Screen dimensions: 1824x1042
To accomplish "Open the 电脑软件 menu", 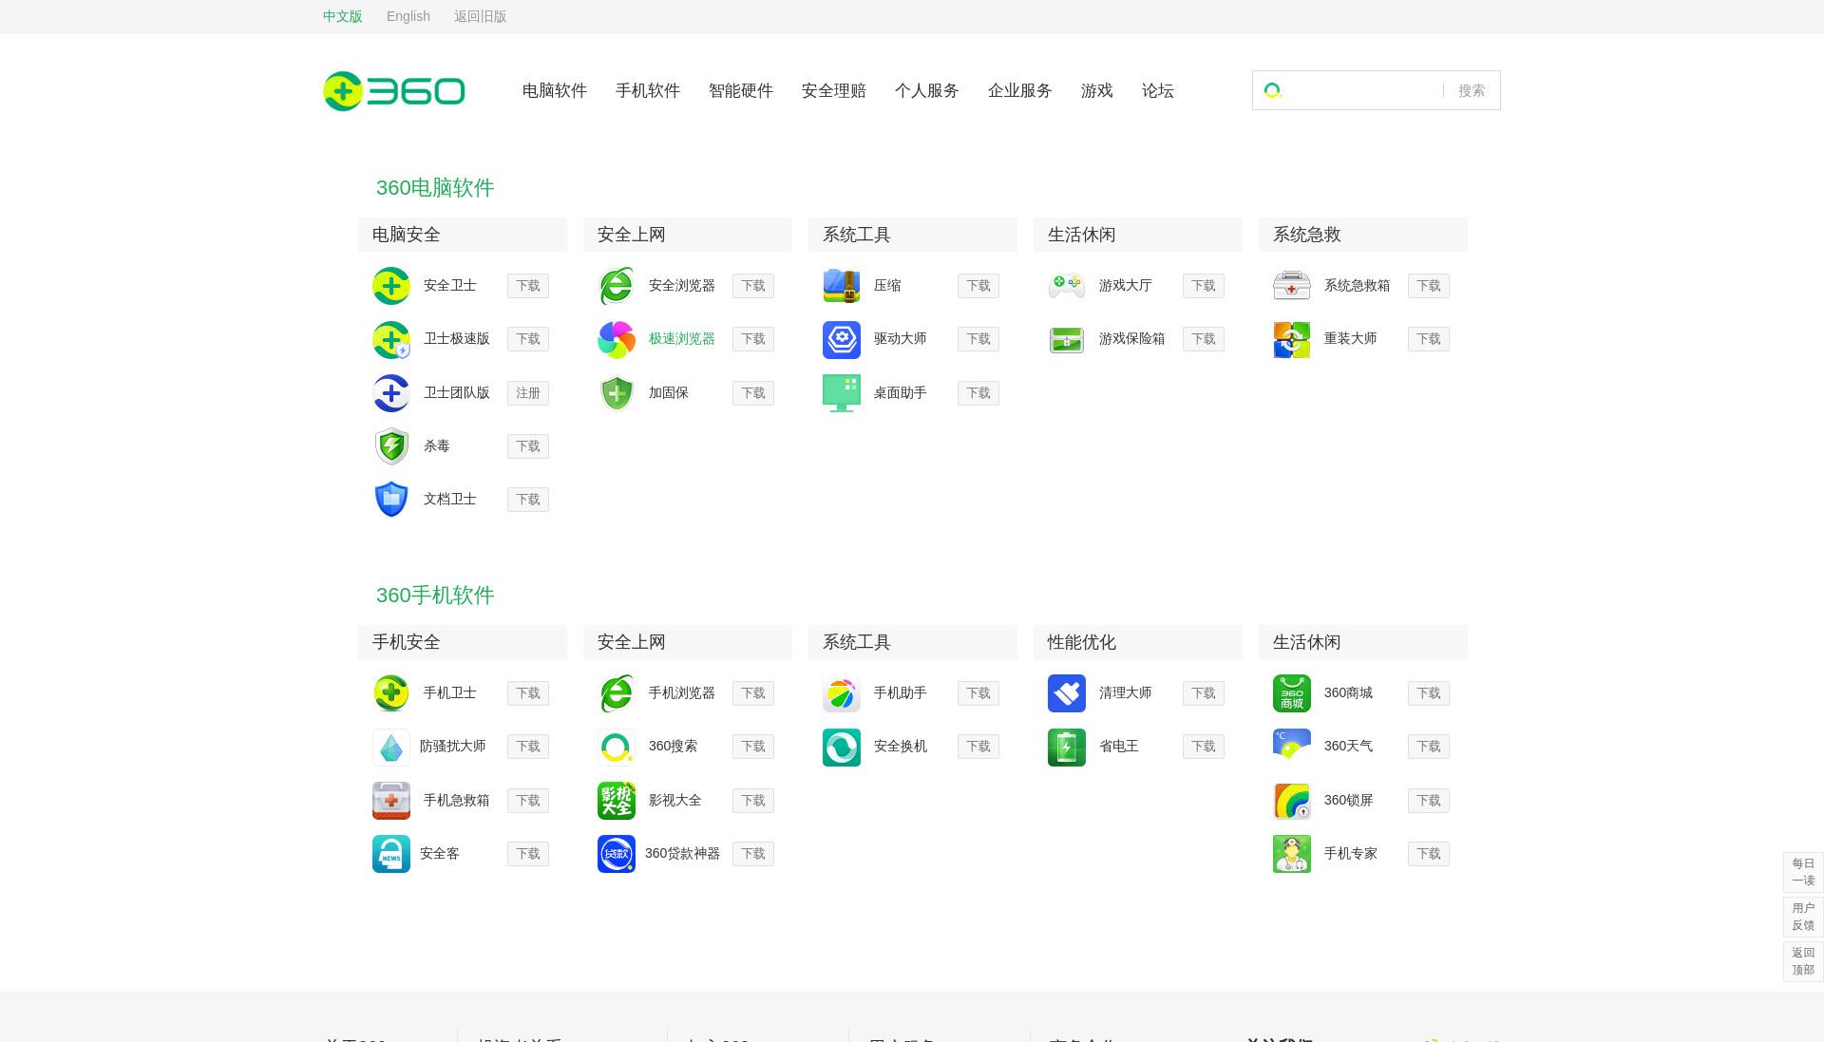I will 555,91.
